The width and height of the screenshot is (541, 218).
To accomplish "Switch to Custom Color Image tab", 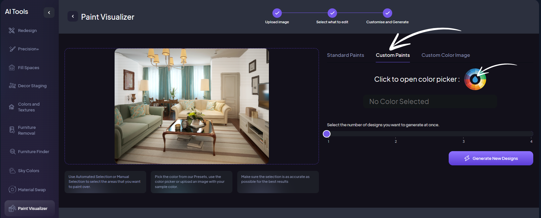I will click(x=445, y=55).
